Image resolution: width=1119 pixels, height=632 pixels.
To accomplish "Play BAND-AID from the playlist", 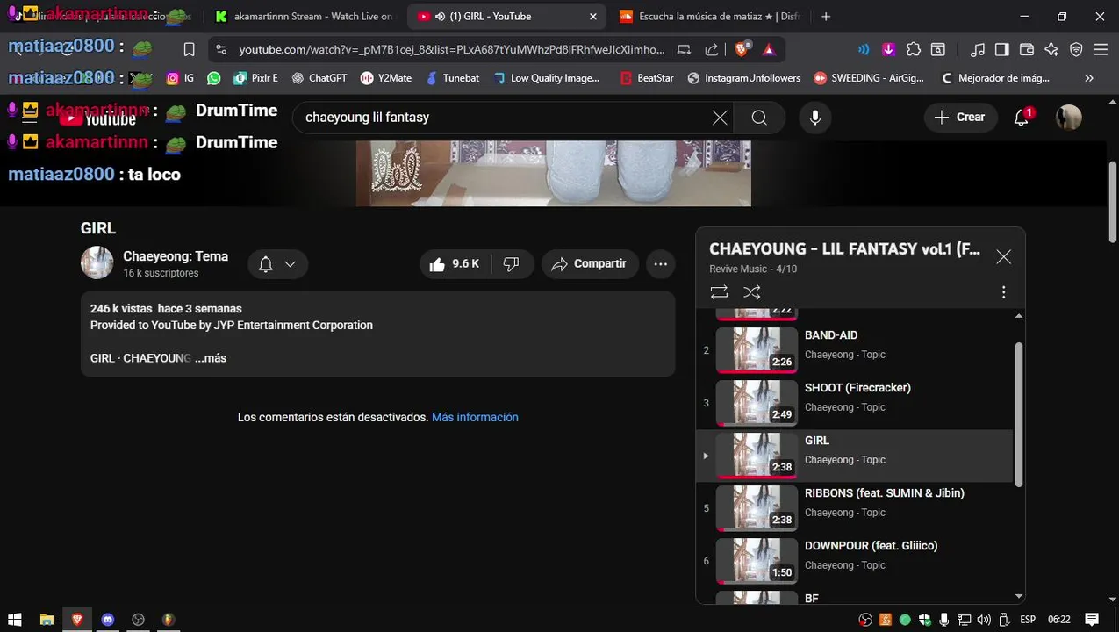I will (855, 350).
